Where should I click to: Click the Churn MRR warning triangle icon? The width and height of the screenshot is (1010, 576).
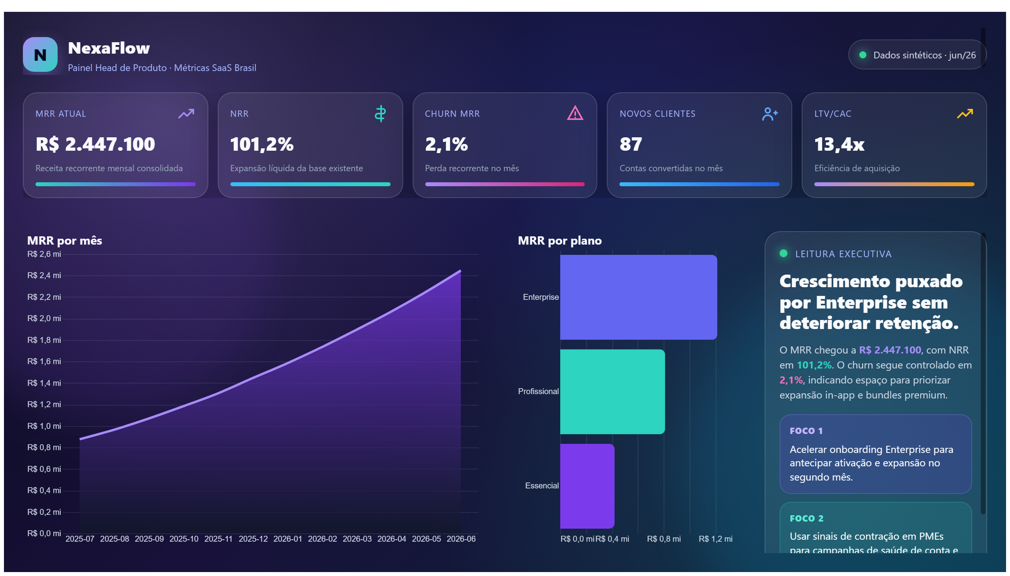coord(575,113)
